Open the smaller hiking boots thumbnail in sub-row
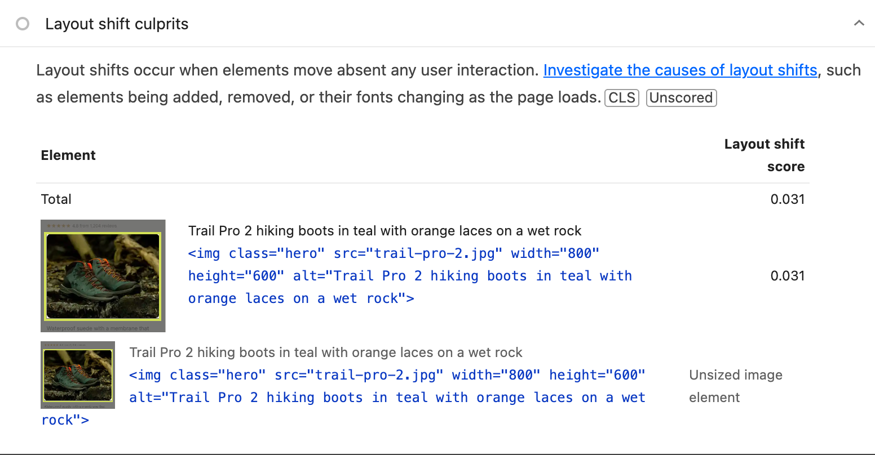Image resolution: width=875 pixels, height=455 pixels. point(78,375)
